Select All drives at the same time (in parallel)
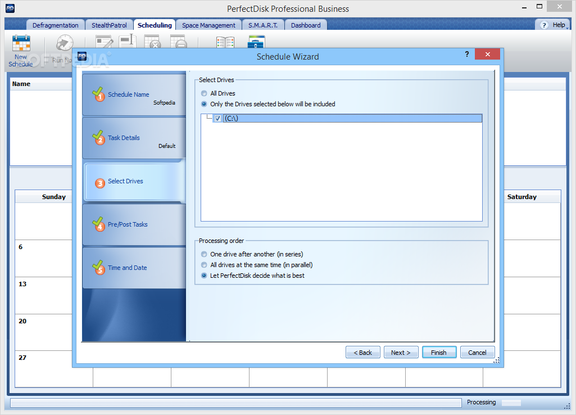 tap(204, 265)
